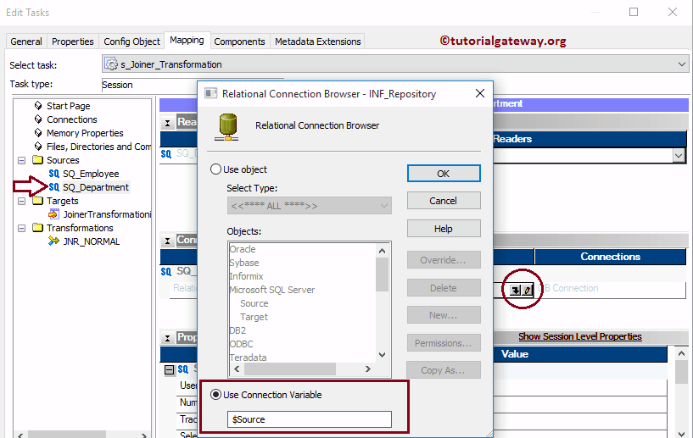Click the SQ icon in Properties row

tap(182, 369)
